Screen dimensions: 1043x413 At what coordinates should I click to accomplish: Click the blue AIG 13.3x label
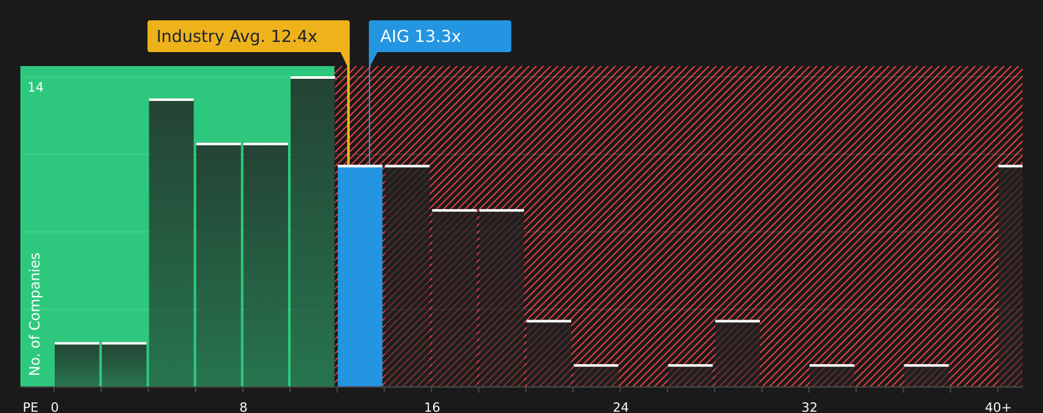click(440, 36)
